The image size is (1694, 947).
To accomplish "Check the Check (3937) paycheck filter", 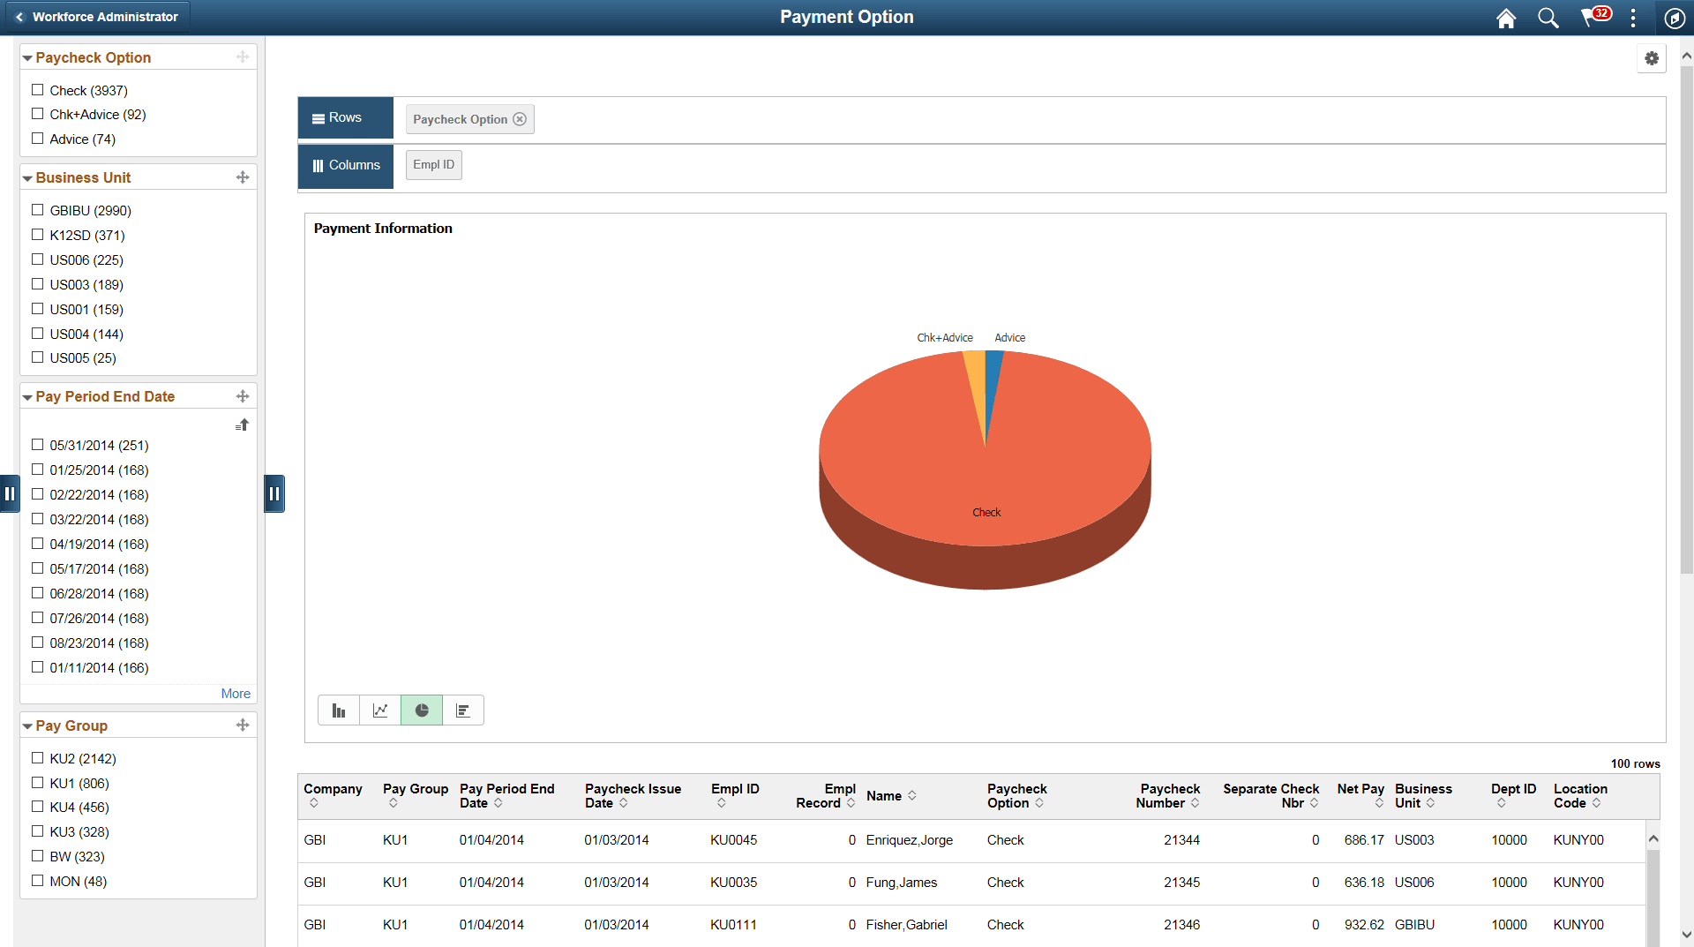I will pos(37,89).
